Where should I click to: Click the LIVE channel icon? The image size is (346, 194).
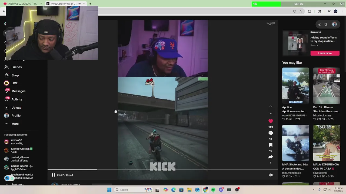pyautogui.click(x=6, y=83)
